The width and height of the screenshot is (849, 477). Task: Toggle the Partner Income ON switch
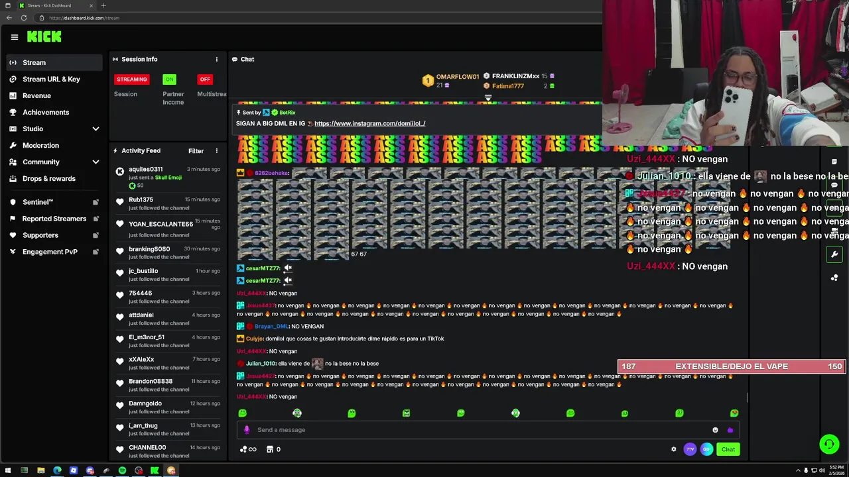tap(170, 79)
